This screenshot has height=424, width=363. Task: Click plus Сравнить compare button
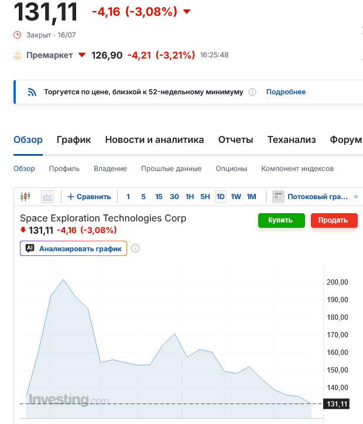(89, 197)
